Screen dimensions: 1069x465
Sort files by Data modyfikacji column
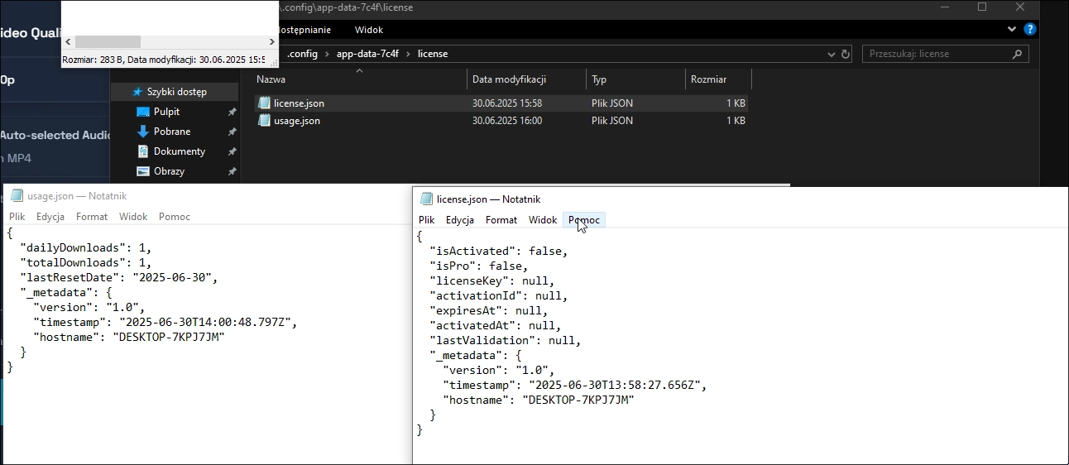coord(509,79)
